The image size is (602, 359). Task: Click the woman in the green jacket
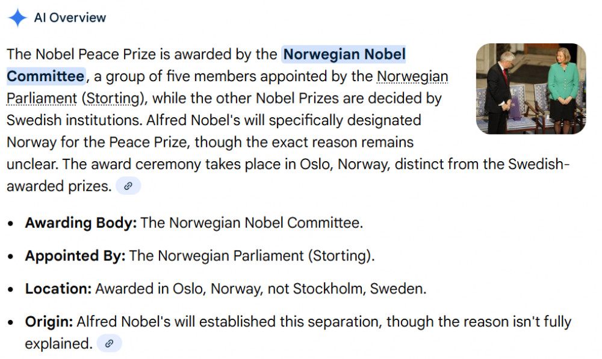click(563, 87)
